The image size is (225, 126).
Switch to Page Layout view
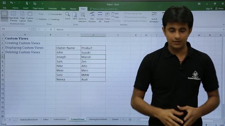pos(22,16)
